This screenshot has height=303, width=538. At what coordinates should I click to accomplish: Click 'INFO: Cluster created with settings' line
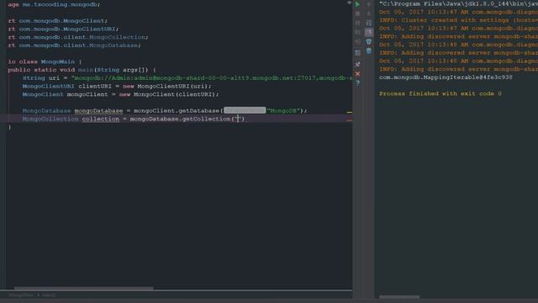458,20
